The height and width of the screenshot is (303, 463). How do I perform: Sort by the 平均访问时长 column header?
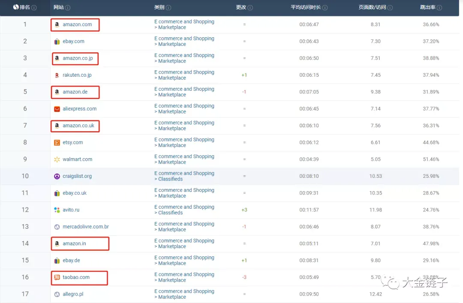tap(306, 7)
